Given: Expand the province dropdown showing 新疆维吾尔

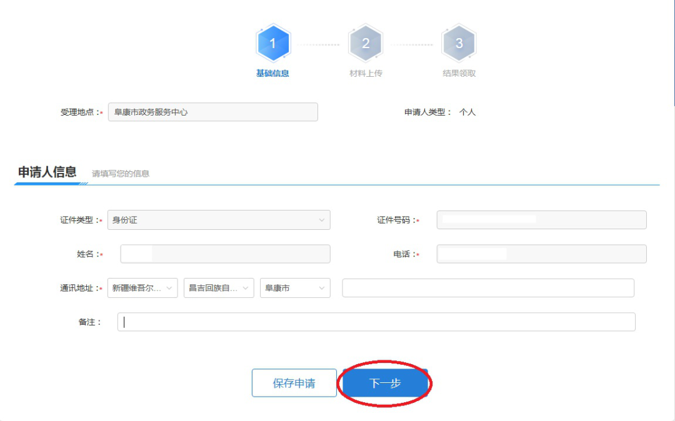Looking at the screenshot, I should point(142,288).
